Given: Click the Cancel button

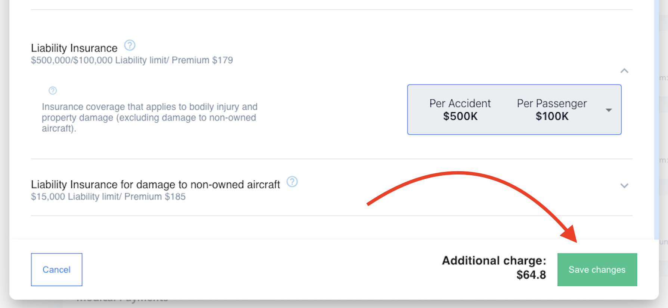Looking at the screenshot, I should point(56,270).
